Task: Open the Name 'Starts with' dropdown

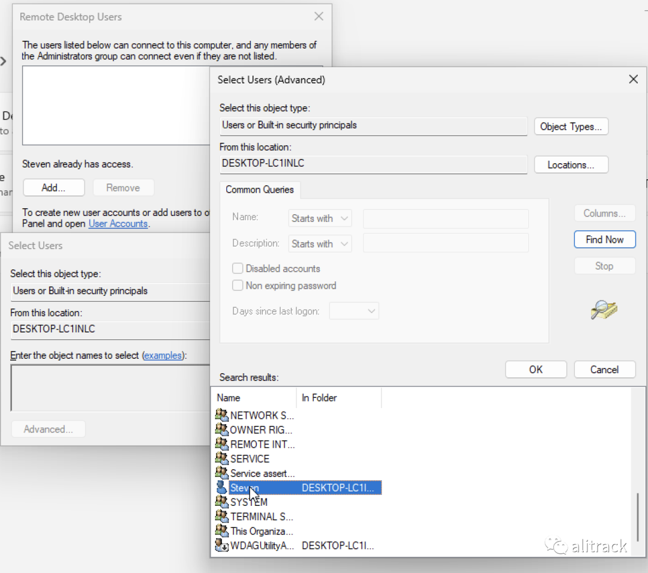Action: [x=320, y=218]
